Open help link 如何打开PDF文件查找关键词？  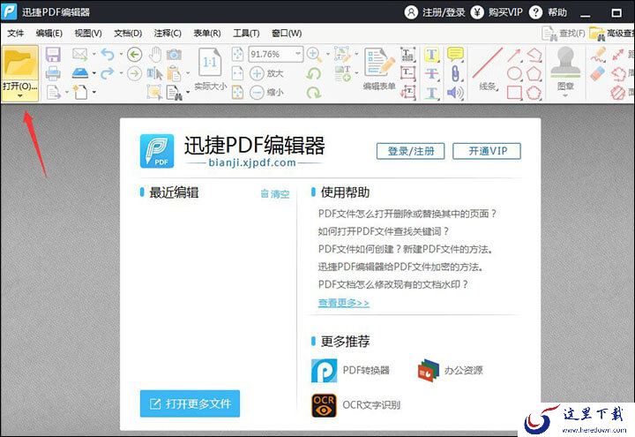383,231
